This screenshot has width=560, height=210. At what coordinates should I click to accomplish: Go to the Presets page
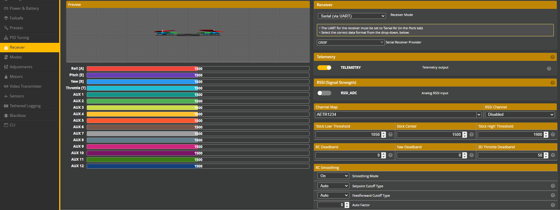pyautogui.click(x=16, y=28)
